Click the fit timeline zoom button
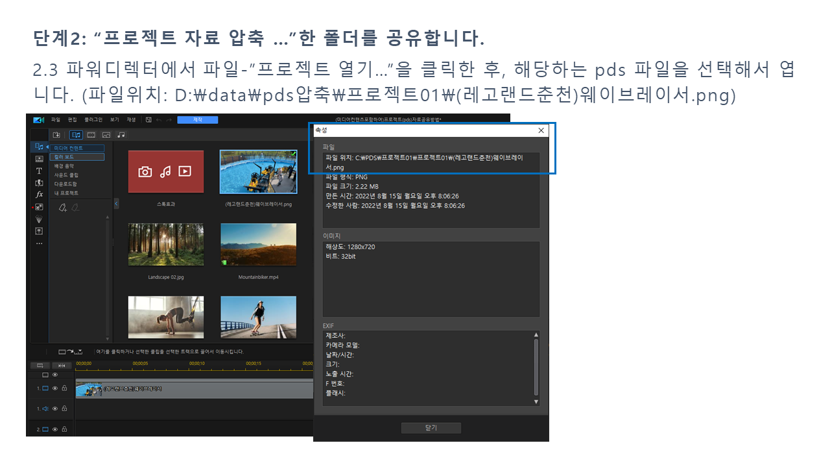 62,365
